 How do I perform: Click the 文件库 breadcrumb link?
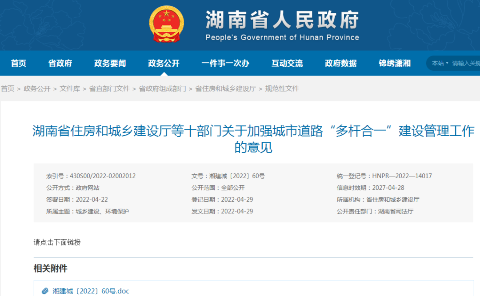tap(70, 88)
